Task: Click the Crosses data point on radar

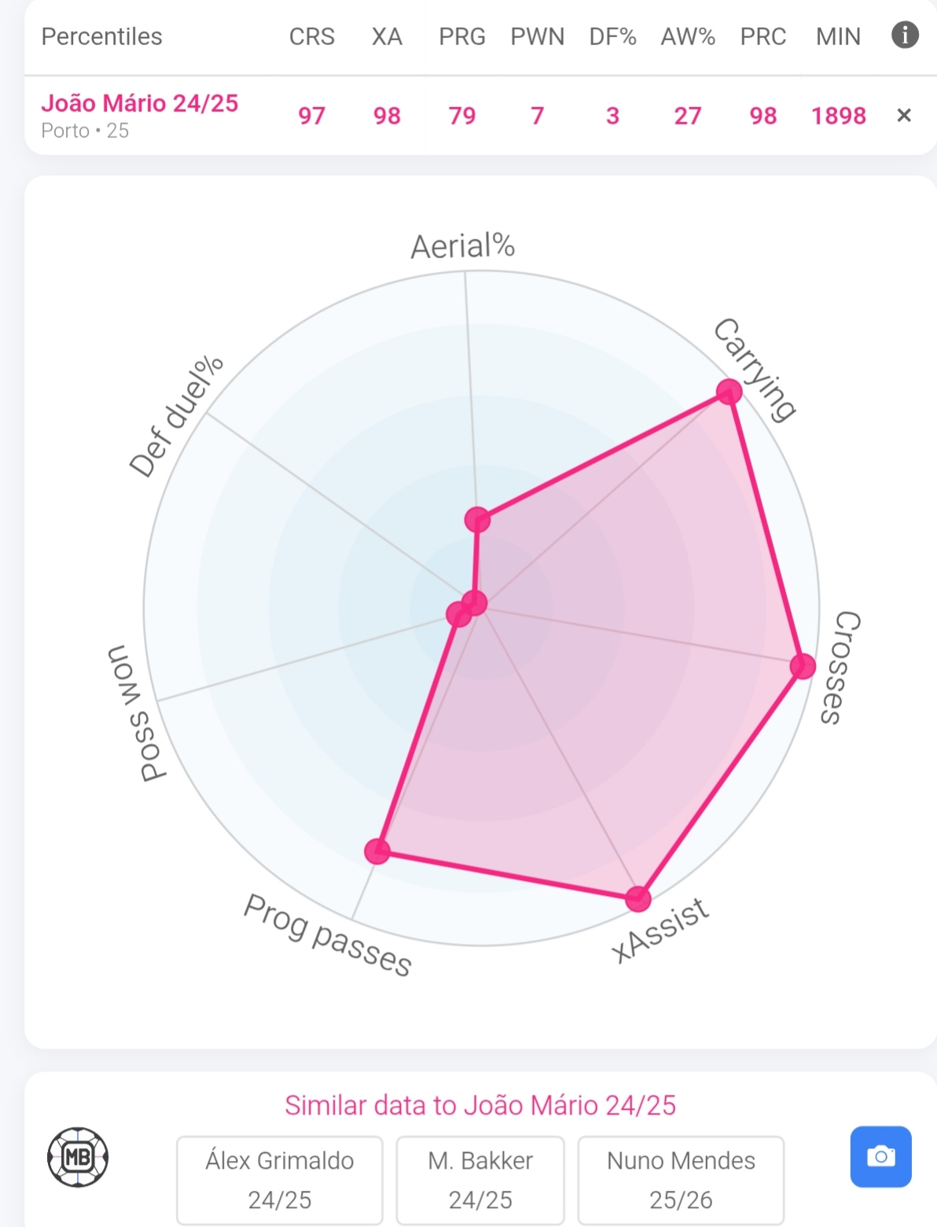Action: click(803, 666)
